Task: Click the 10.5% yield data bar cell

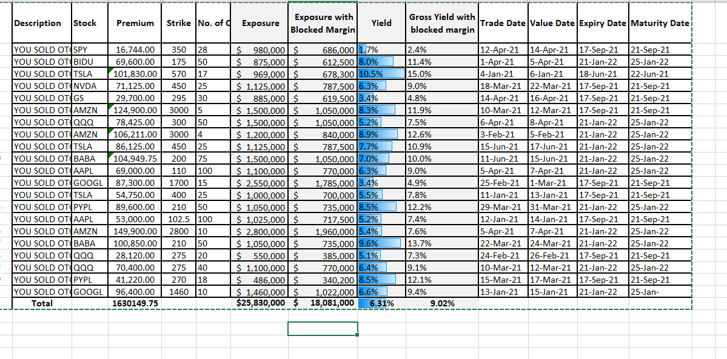Action: (x=381, y=74)
